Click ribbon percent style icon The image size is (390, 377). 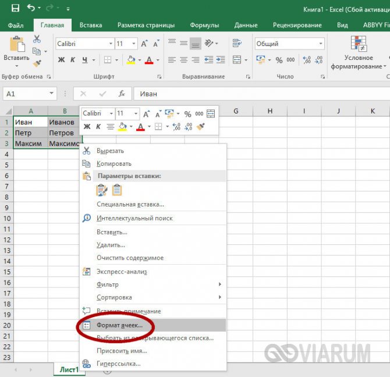279,60
